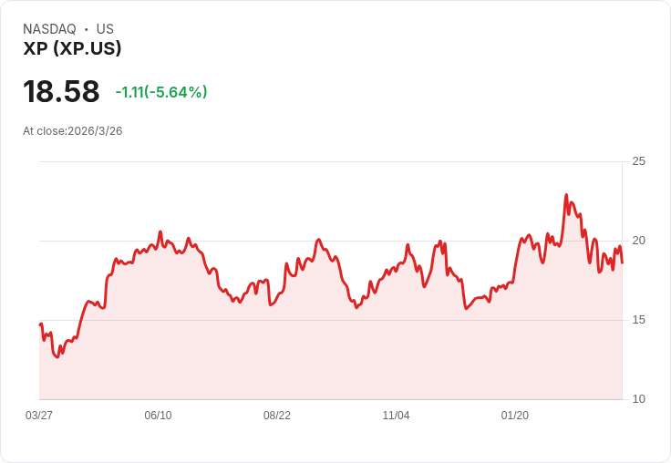This screenshot has width=671, height=463.
Task: Click the chart's lowest point near 12.7
Action: coord(57,357)
